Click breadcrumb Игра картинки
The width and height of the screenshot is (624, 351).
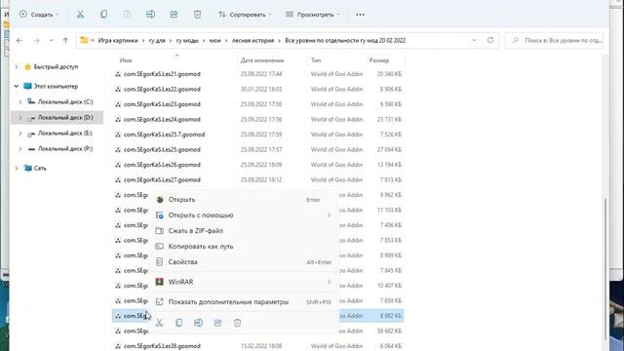point(118,40)
